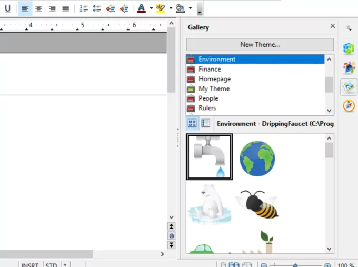Align text left
This screenshot has height=267, width=358.
click(x=25, y=8)
